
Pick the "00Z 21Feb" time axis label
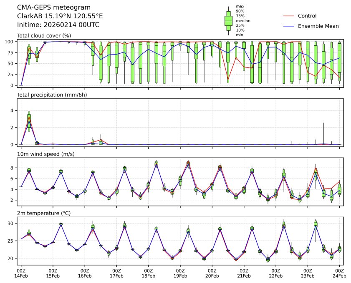pos(244,273)
